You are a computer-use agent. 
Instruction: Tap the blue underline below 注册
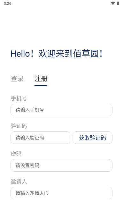pos(41,85)
